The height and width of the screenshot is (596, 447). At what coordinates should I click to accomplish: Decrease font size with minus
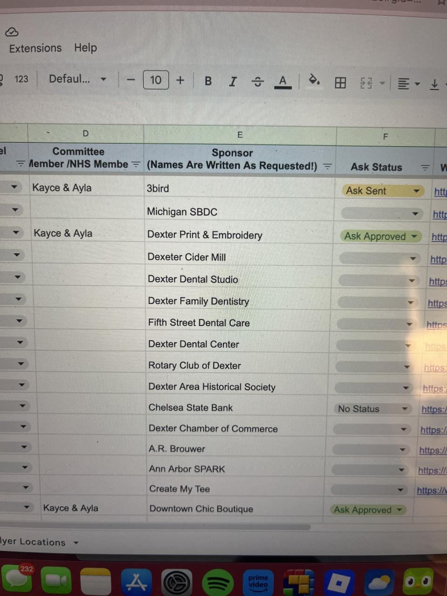pyautogui.click(x=131, y=80)
